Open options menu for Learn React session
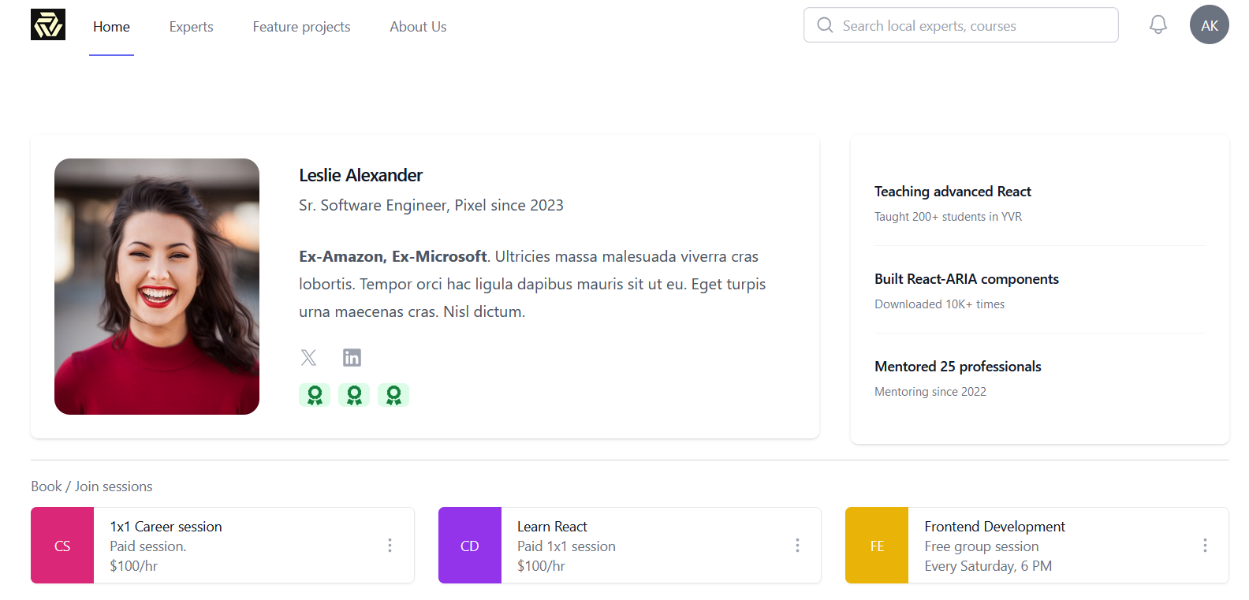 point(797,546)
